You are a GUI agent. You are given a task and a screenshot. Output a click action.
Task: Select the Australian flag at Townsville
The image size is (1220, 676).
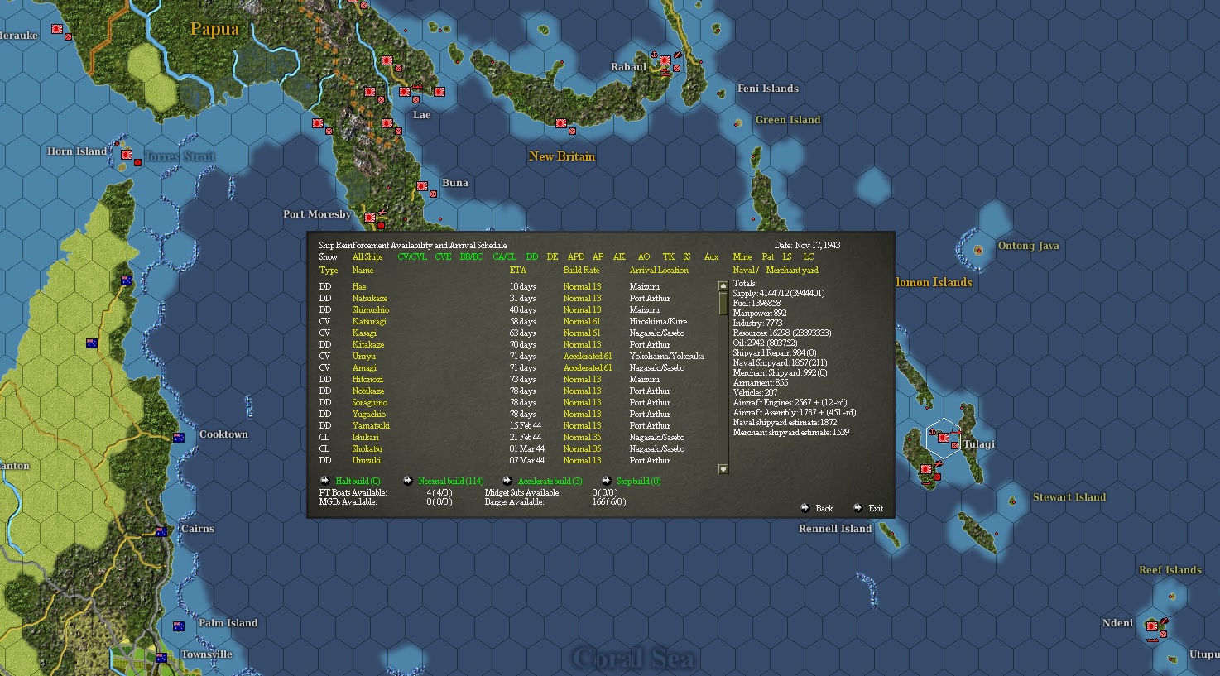pyautogui.click(x=161, y=658)
